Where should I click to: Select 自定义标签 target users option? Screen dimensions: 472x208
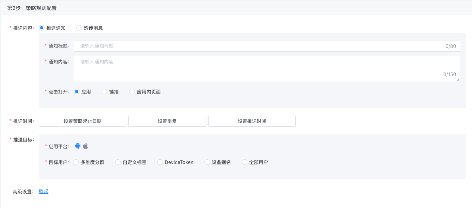pos(118,162)
